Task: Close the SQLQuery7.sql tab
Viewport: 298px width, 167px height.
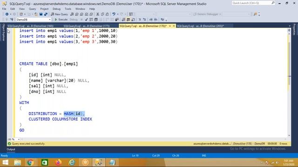Action: (x=174, y=26)
